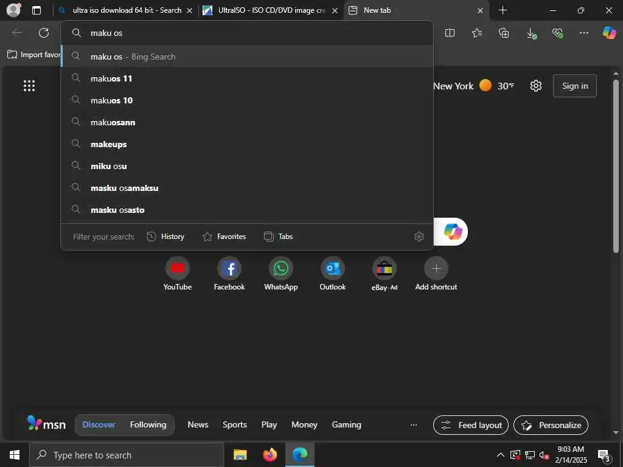Viewport: 623px width, 467px height.
Task: Refresh the page with reload icon
Action: pos(44,33)
